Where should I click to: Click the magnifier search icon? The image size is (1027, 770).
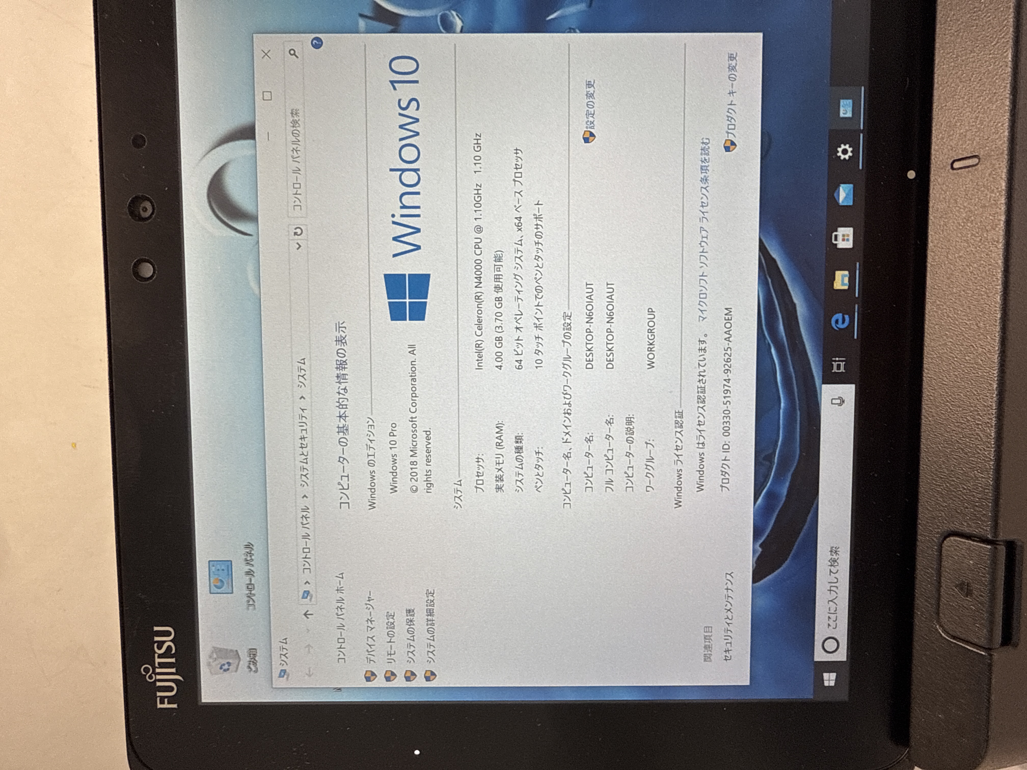tap(294, 53)
